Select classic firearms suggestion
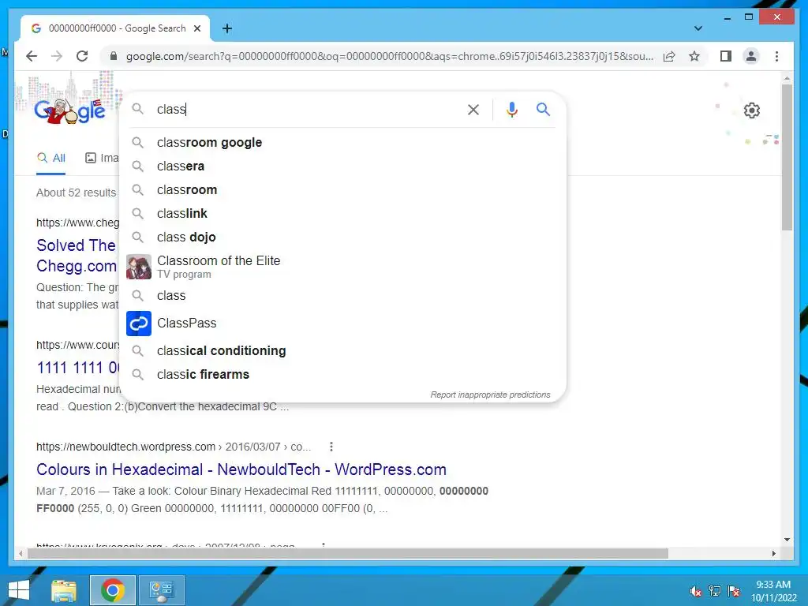The width and height of the screenshot is (808, 606). (x=342, y=374)
